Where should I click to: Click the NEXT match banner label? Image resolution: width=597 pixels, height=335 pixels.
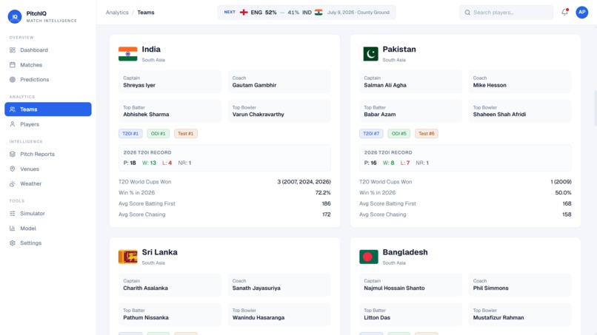[x=230, y=12]
